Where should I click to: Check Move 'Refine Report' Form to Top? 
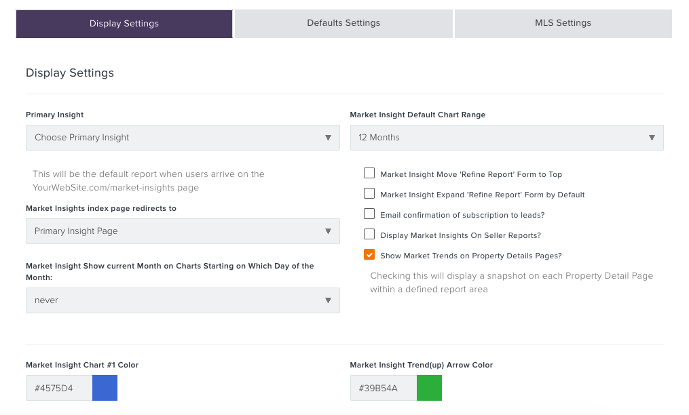(x=369, y=173)
